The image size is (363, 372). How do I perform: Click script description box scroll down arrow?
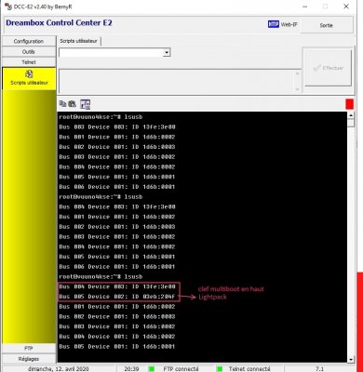[297, 89]
